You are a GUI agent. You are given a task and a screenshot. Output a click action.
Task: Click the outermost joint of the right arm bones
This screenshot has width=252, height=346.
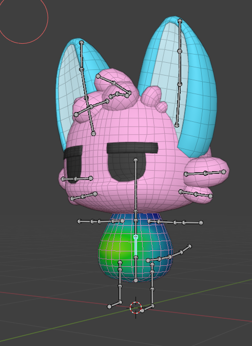[x=201, y=223]
